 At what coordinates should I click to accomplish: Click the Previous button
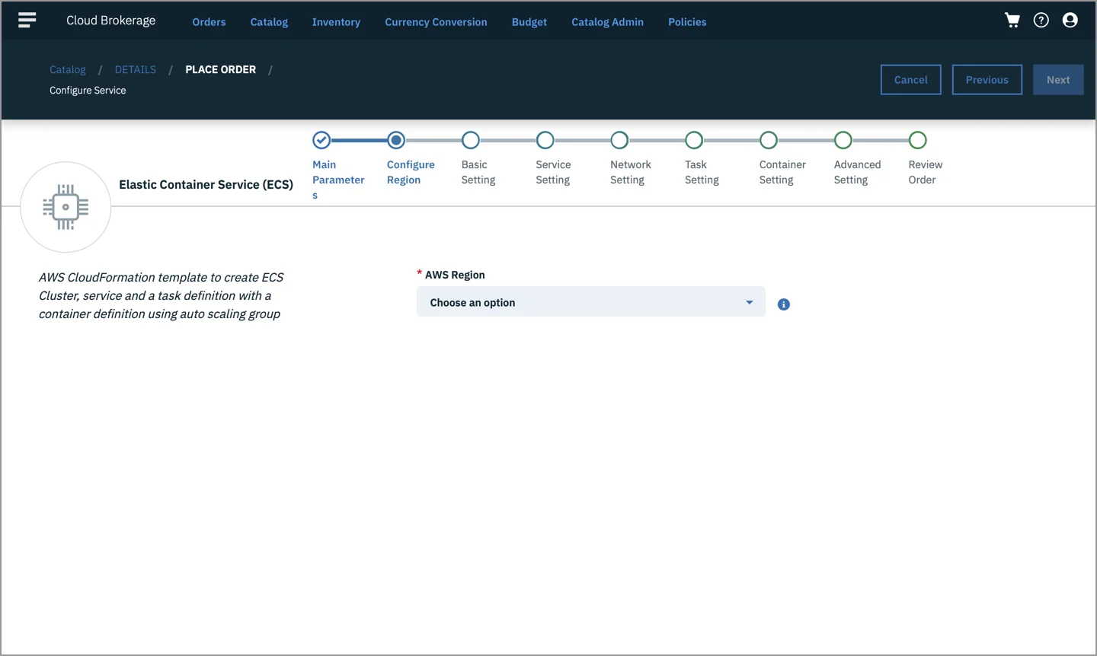pyautogui.click(x=987, y=80)
